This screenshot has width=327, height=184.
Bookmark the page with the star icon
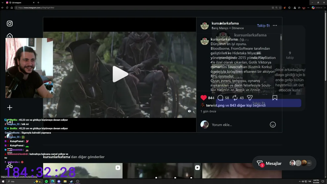pyautogui.click(x=280, y=8)
